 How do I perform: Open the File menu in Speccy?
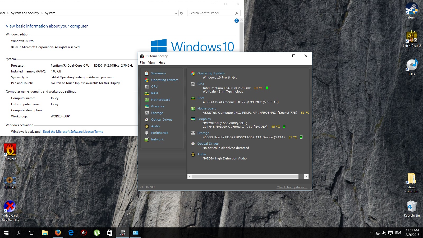pyautogui.click(x=142, y=63)
